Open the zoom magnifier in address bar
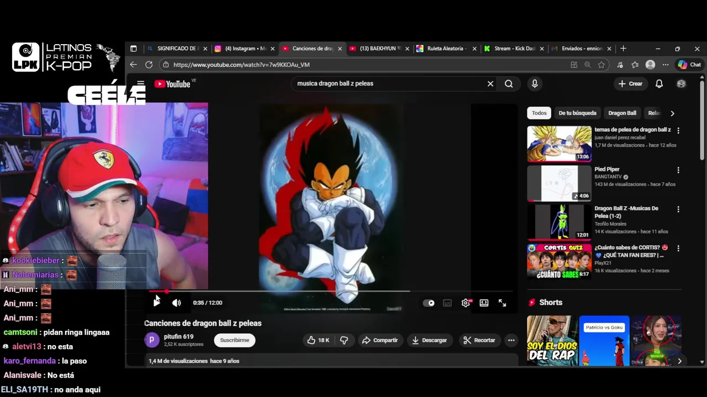Viewport: 707px width, 397px height. [x=588, y=65]
